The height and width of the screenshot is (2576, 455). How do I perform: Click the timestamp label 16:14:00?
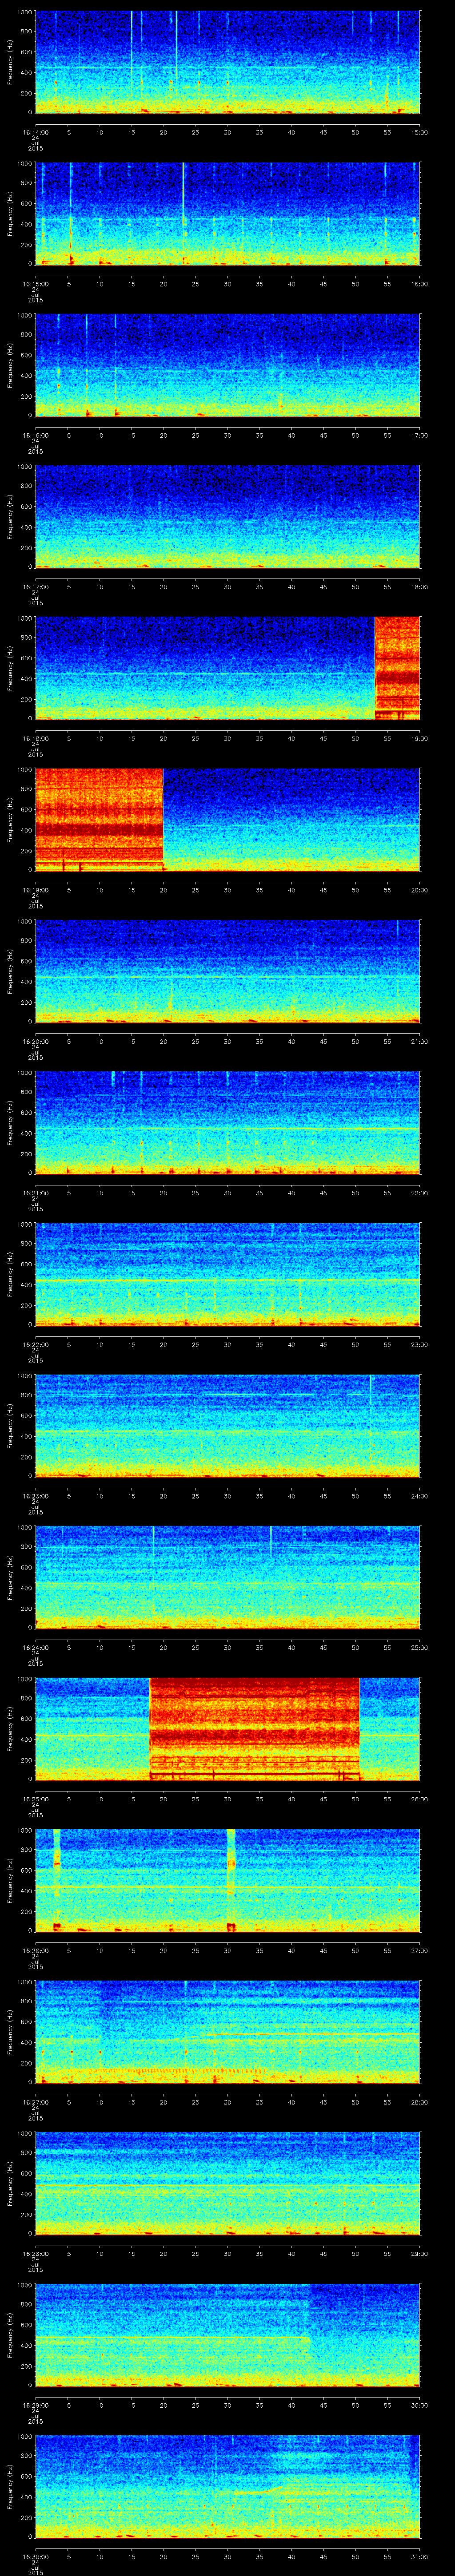click(35, 132)
